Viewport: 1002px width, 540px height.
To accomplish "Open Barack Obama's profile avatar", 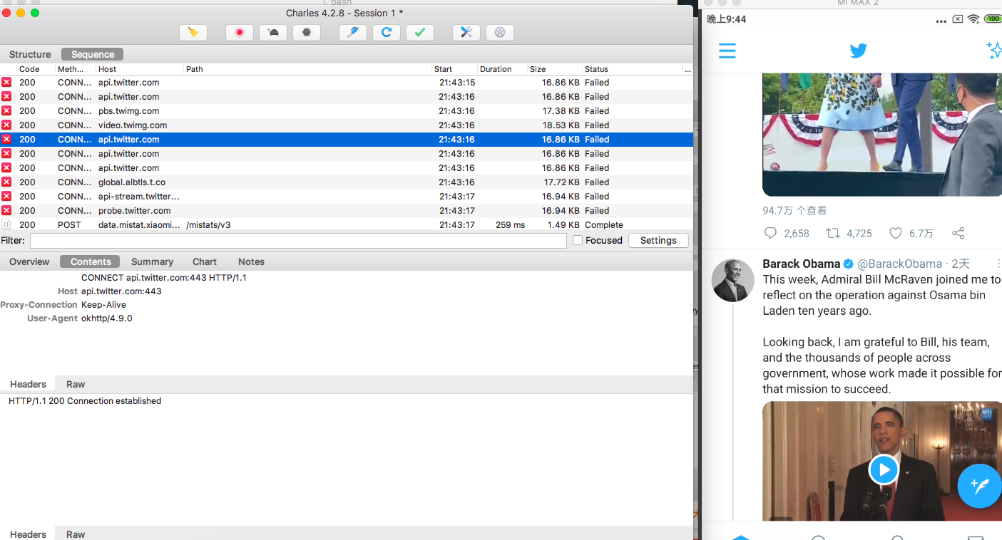I will (x=732, y=280).
